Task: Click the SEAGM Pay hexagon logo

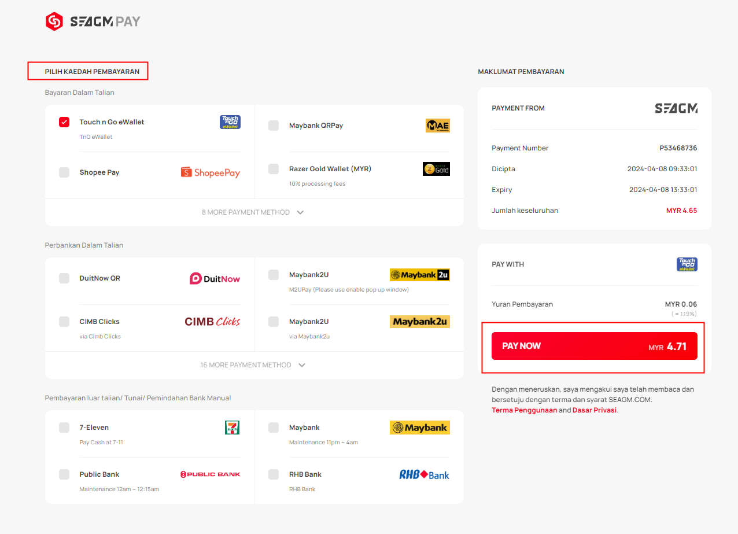Action: point(54,21)
